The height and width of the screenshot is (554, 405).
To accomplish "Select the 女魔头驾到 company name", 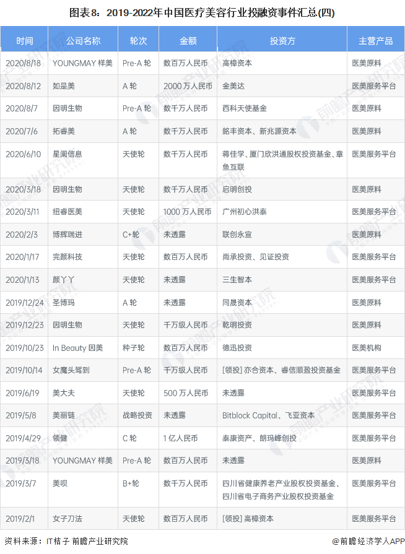I will pyautogui.click(x=71, y=370).
